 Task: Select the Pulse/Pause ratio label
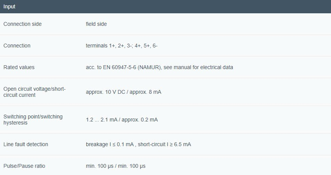pos(24,166)
